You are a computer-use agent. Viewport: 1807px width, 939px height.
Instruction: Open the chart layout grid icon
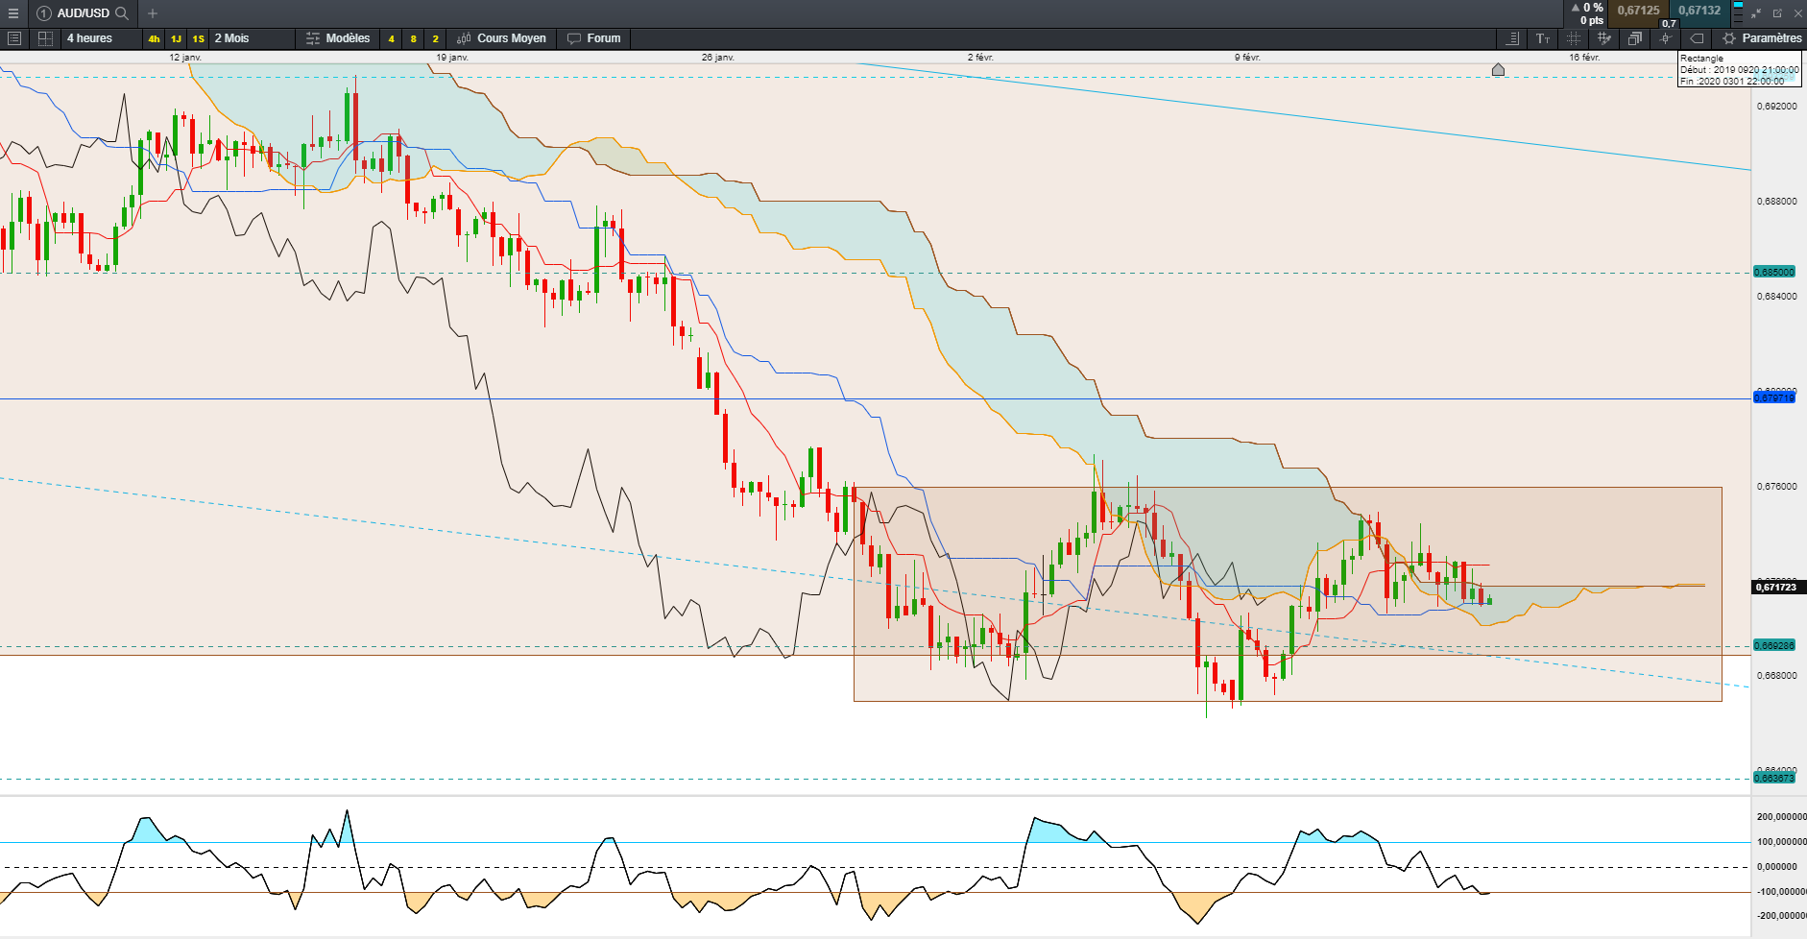click(x=45, y=38)
